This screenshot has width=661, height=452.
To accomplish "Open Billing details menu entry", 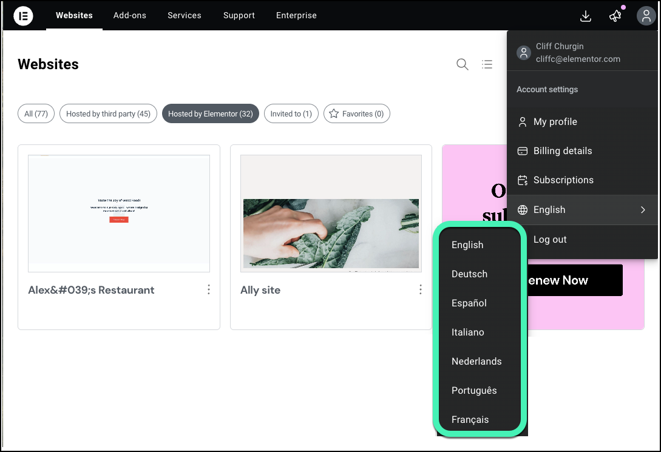I will pos(562,151).
